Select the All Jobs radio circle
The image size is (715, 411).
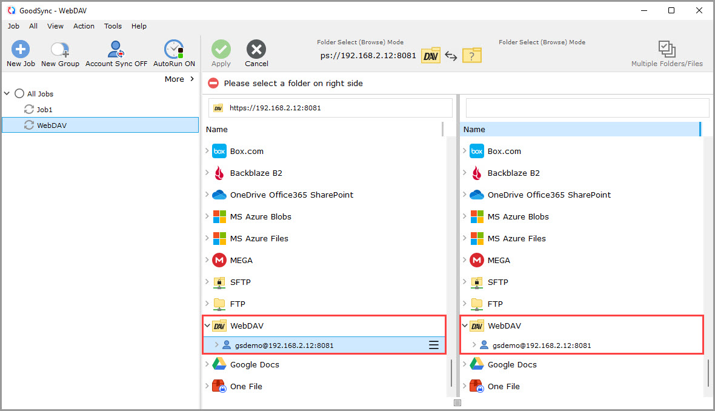[19, 93]
